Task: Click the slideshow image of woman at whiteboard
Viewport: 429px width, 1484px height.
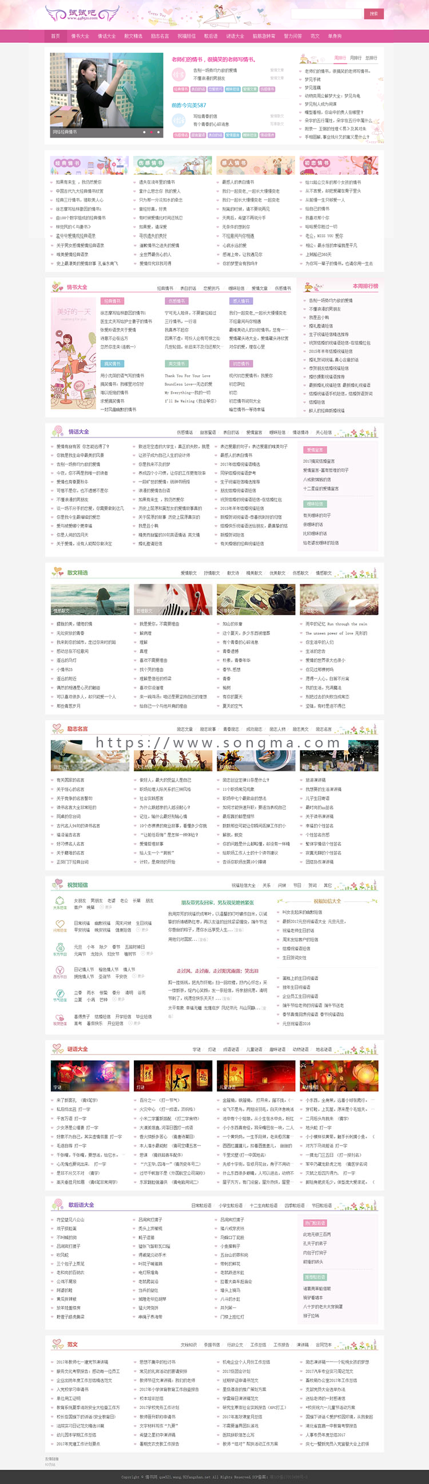Action: (106, 94)
